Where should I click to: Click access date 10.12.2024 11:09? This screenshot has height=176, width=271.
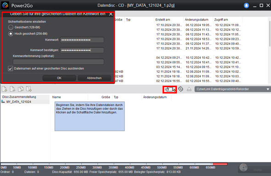[228, 25]
